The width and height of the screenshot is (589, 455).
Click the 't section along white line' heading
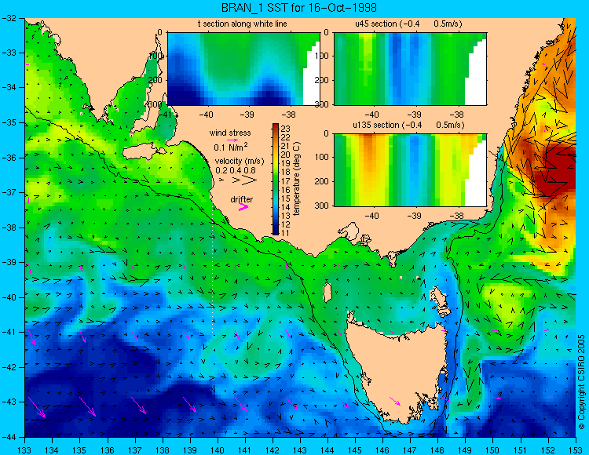[x=243, y=24]
